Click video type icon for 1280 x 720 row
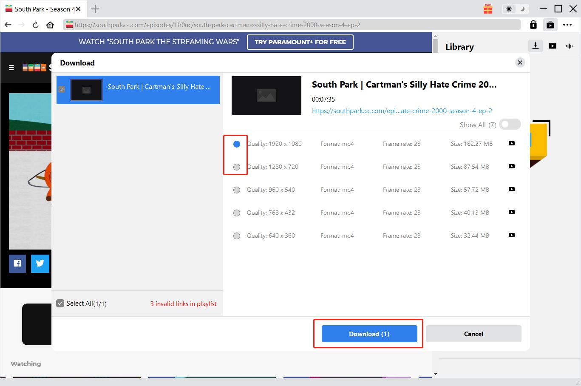 (512, 166)
